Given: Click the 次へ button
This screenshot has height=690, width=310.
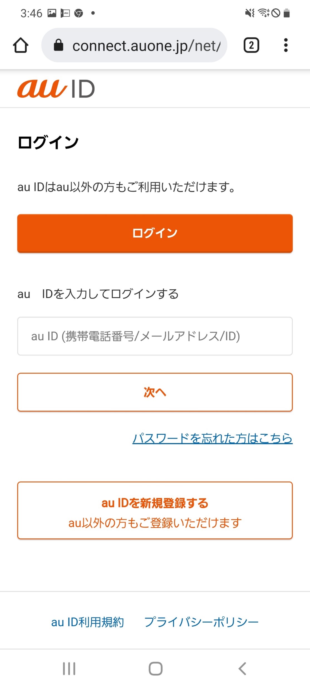Looking at the screenshot, I should click(155, 392).
